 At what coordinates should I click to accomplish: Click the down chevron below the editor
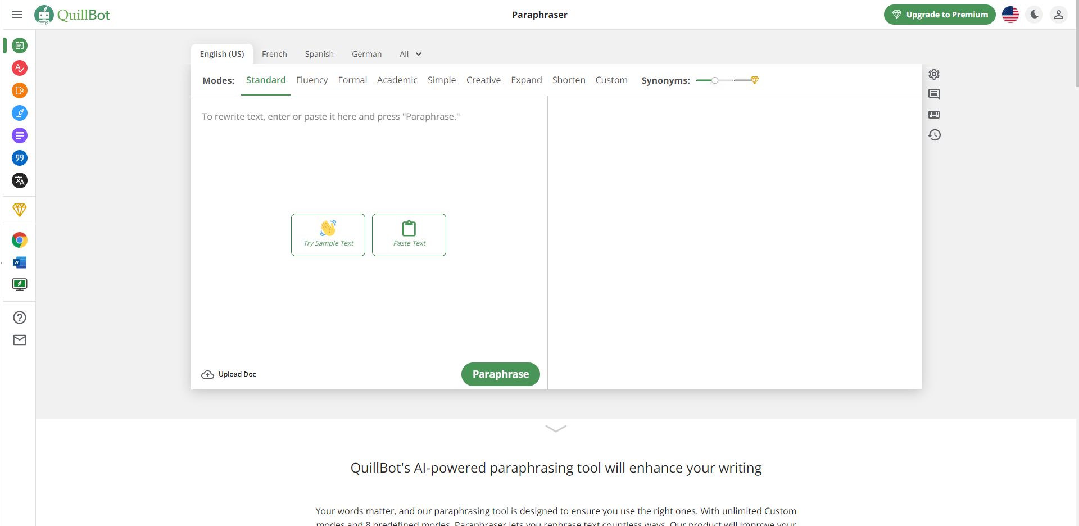[556, 429]
